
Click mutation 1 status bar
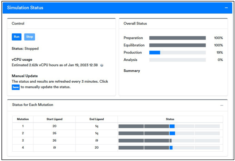click(x=169, y=126)
